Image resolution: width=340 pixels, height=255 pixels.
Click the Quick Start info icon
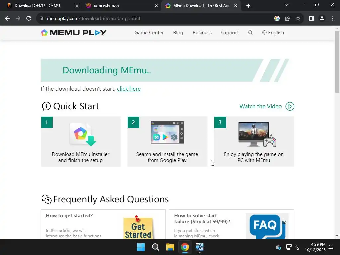point(46,106)
